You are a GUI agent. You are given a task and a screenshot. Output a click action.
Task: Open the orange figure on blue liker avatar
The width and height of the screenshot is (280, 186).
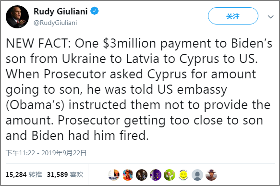[128, 175]
